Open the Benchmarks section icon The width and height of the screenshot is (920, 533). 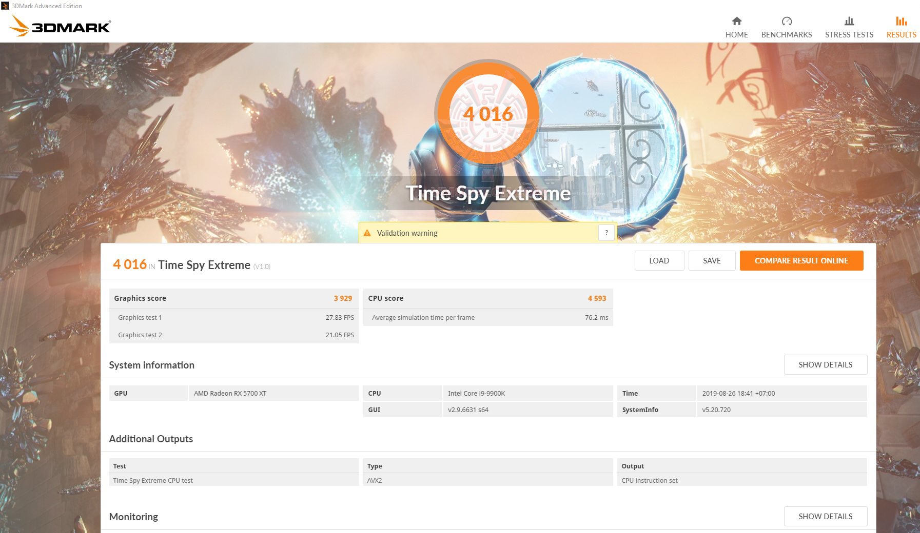point(786,22)
